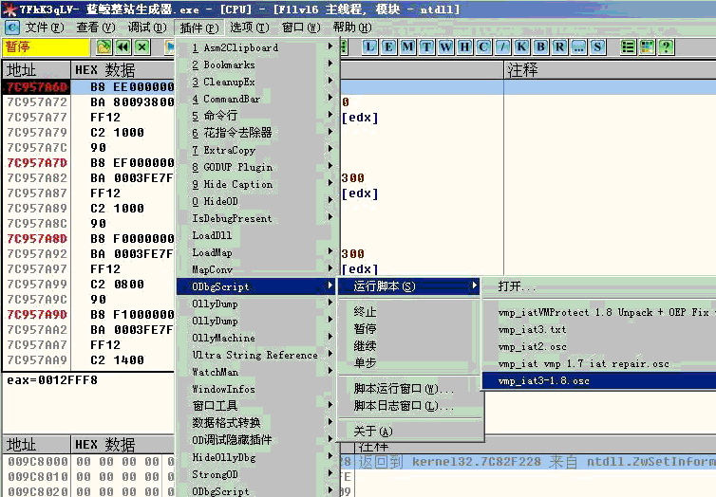Open the Memory map with the M button

(407, 47)
